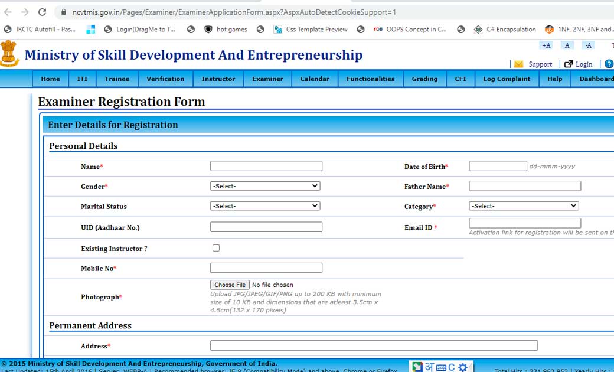Open the CFI menu

tap(460, 79)
